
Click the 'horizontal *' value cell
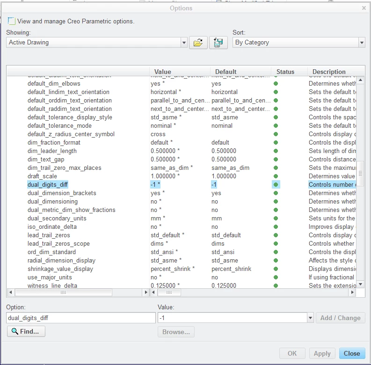click(x=166, y=92)
